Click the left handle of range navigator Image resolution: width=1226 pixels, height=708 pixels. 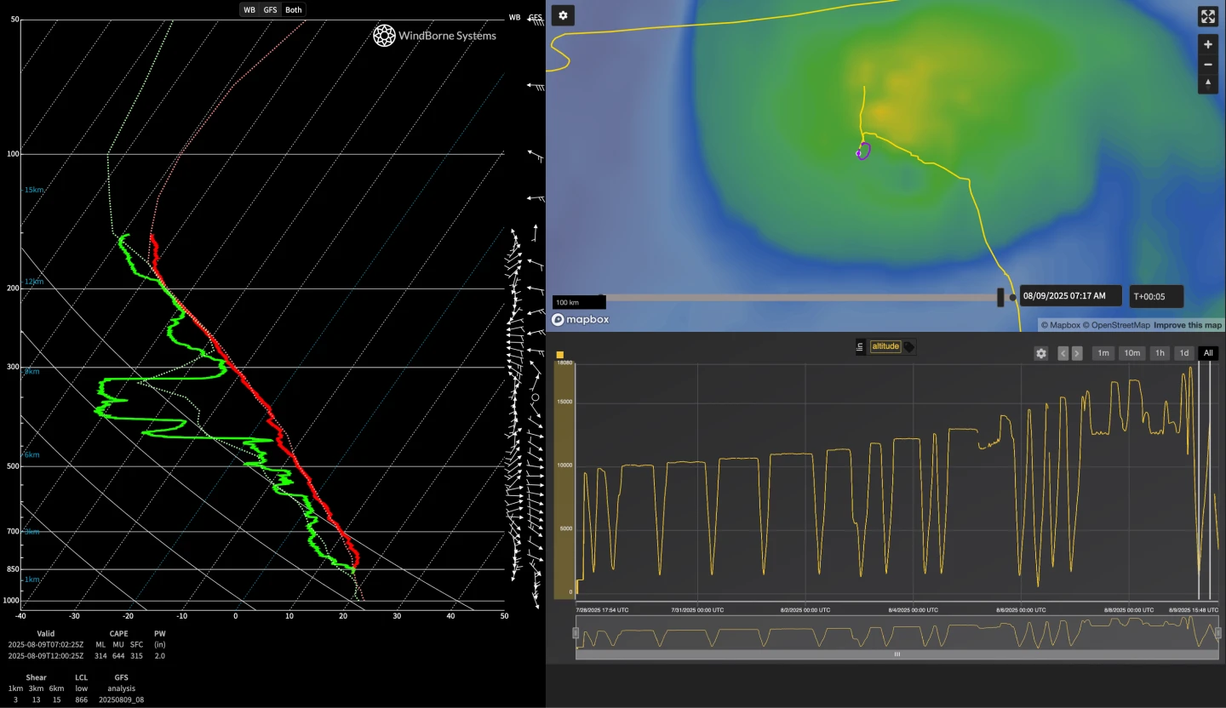[x=576, y=633]
